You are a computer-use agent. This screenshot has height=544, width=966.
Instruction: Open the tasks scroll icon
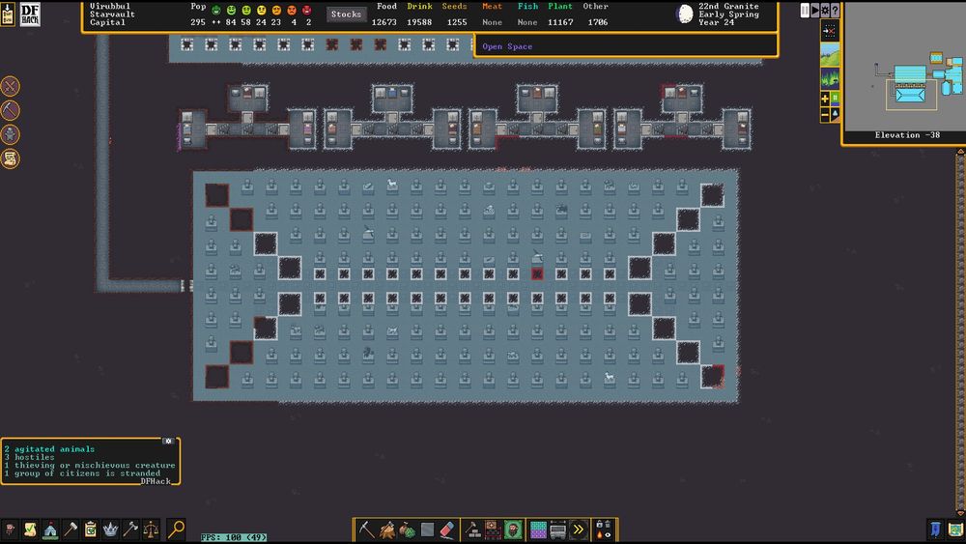pyautogui.click(x=30, y=530)
